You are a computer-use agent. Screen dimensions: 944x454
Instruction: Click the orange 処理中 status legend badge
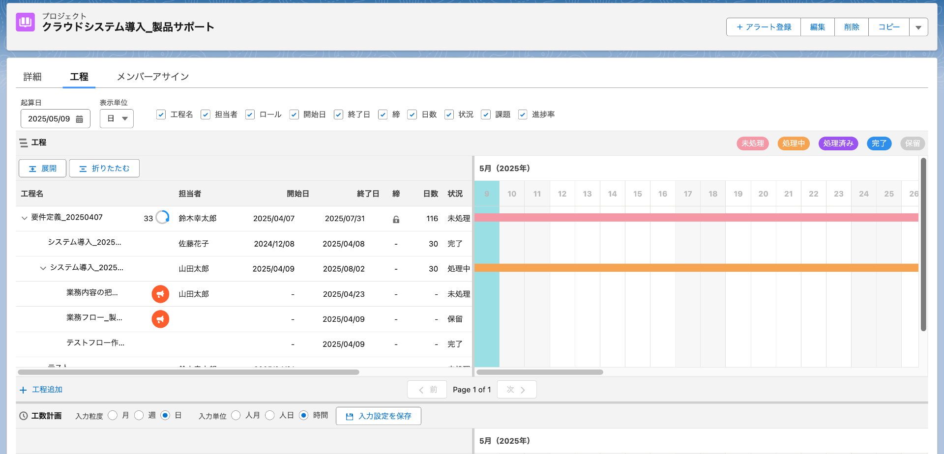click(x=793, y=143)
